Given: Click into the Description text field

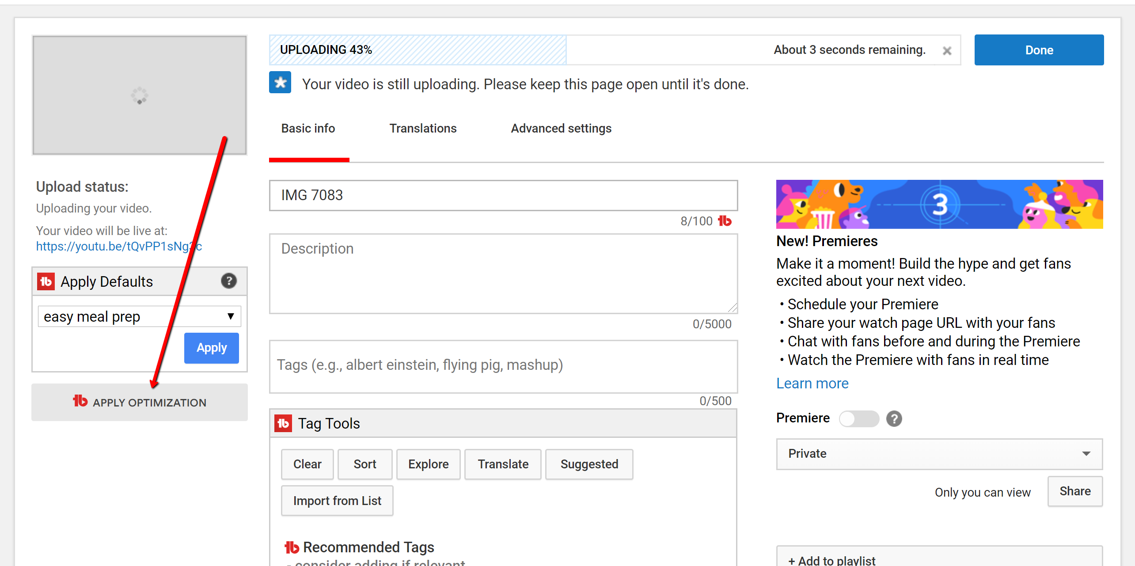Looking at the screenshot, I should coord(503,274).
